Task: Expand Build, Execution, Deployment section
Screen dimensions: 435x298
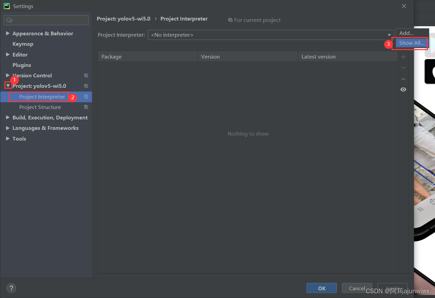Action: [8, 117]
